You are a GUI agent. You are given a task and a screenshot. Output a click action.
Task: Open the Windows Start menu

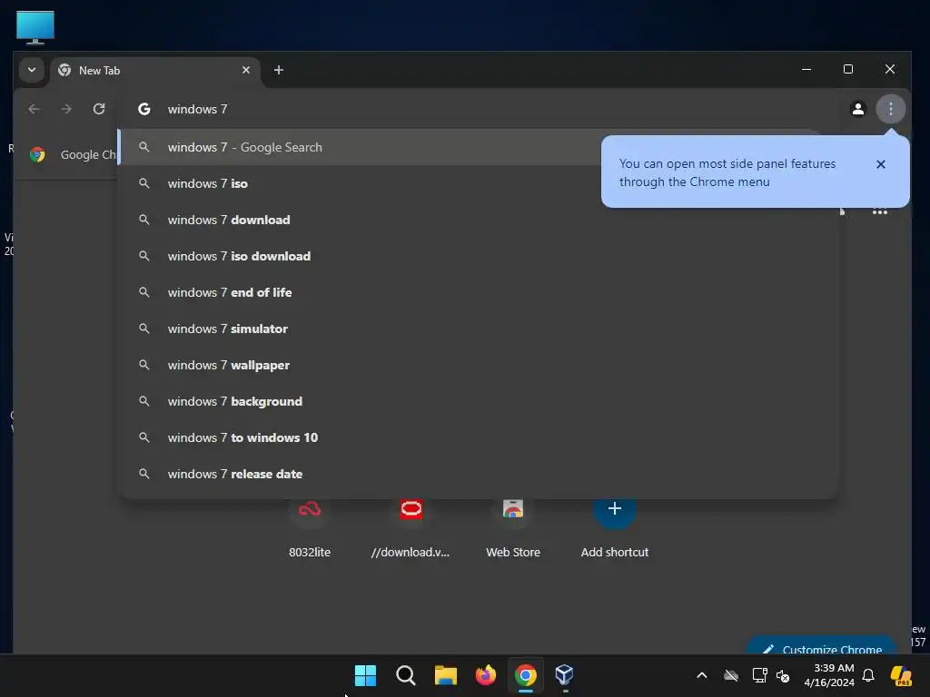[365, 675]
